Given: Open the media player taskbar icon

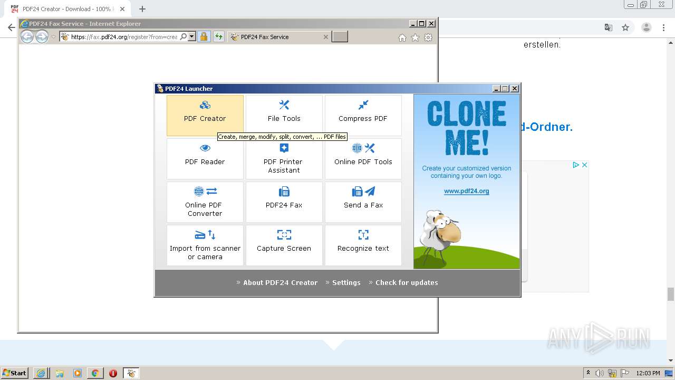Looking at the screenshot, I should [78, 373].
